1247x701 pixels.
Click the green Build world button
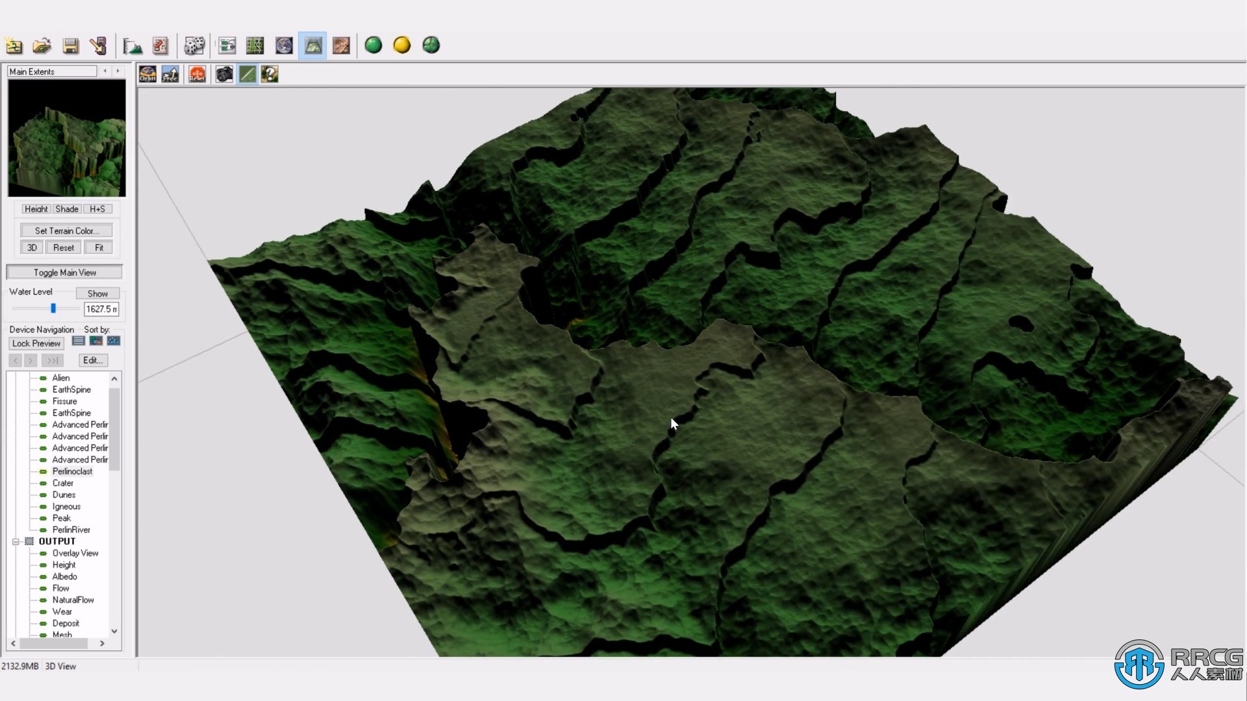[373, 45]
